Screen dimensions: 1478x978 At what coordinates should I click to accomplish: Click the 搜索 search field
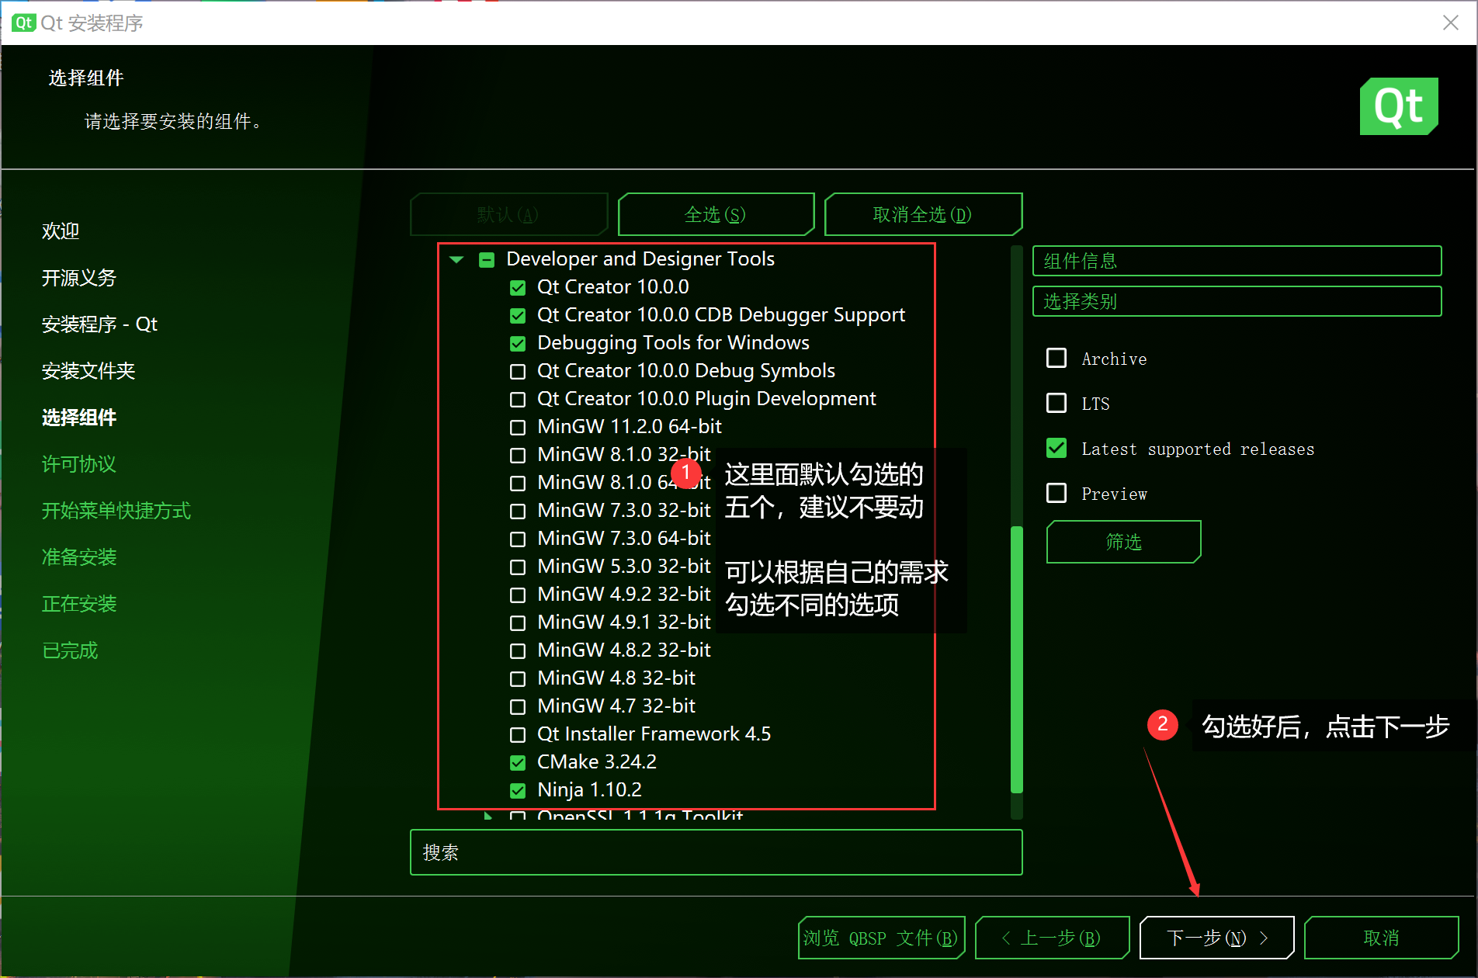coord(716,852)
